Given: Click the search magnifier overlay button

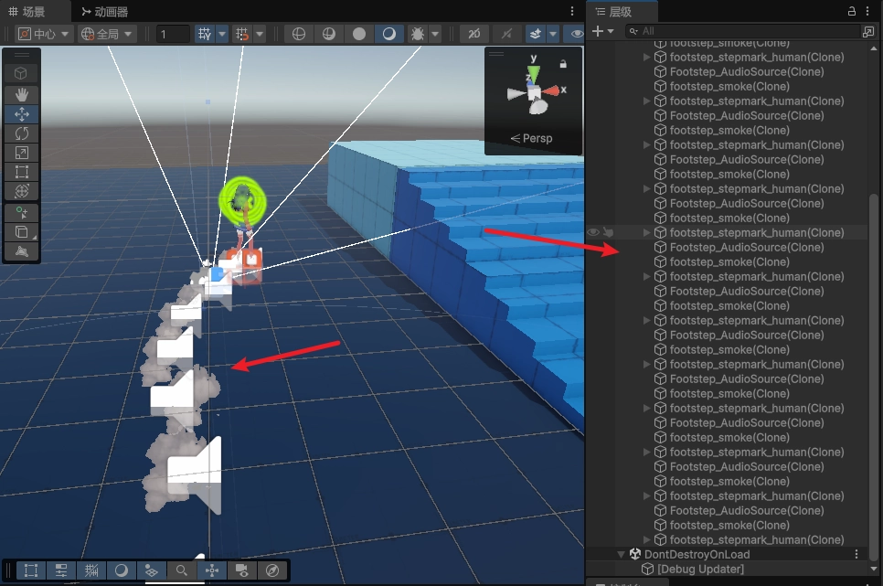Looking at the screenshot, I should coord(181,570).
